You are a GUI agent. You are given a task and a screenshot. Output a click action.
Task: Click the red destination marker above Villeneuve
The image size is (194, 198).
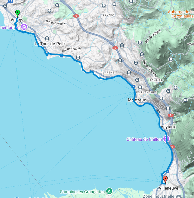point(165,180)
